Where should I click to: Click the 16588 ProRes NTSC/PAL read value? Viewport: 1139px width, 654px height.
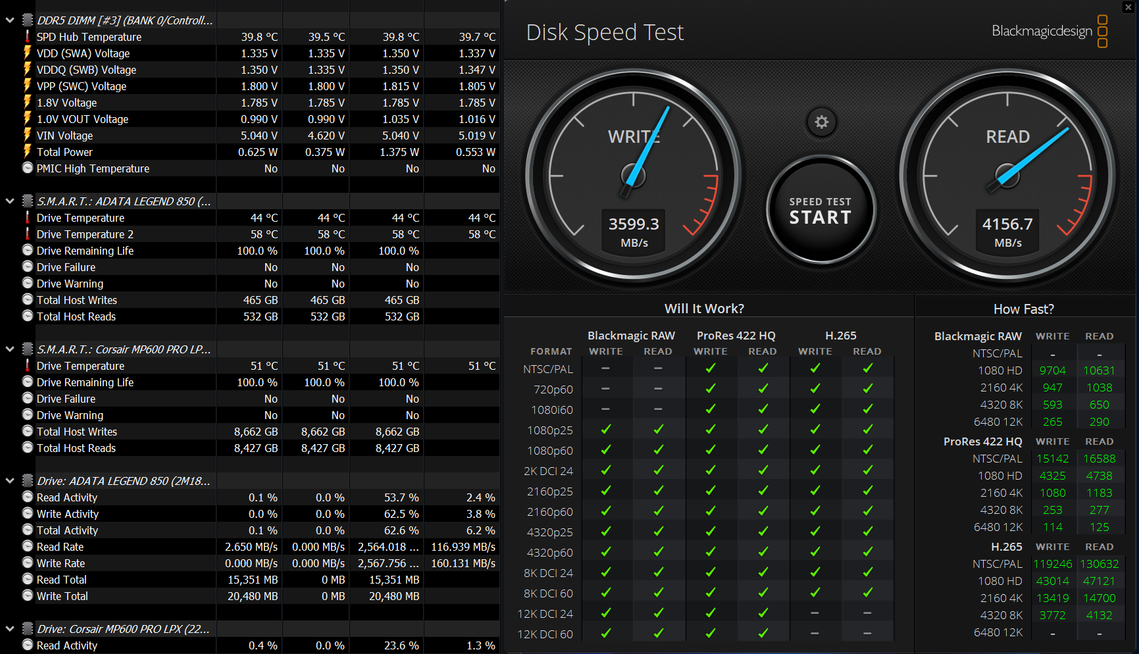click(x=1099, y=459)
